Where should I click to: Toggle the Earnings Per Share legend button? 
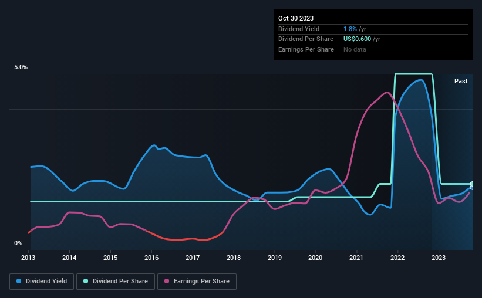tap(197, 281)
